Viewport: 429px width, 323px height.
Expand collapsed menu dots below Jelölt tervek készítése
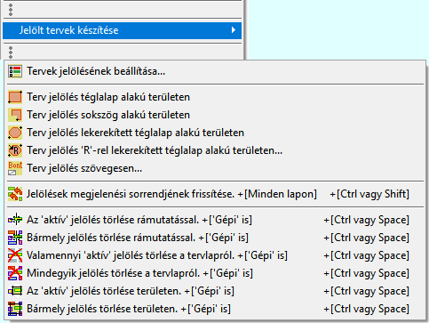tap(11, 52)
